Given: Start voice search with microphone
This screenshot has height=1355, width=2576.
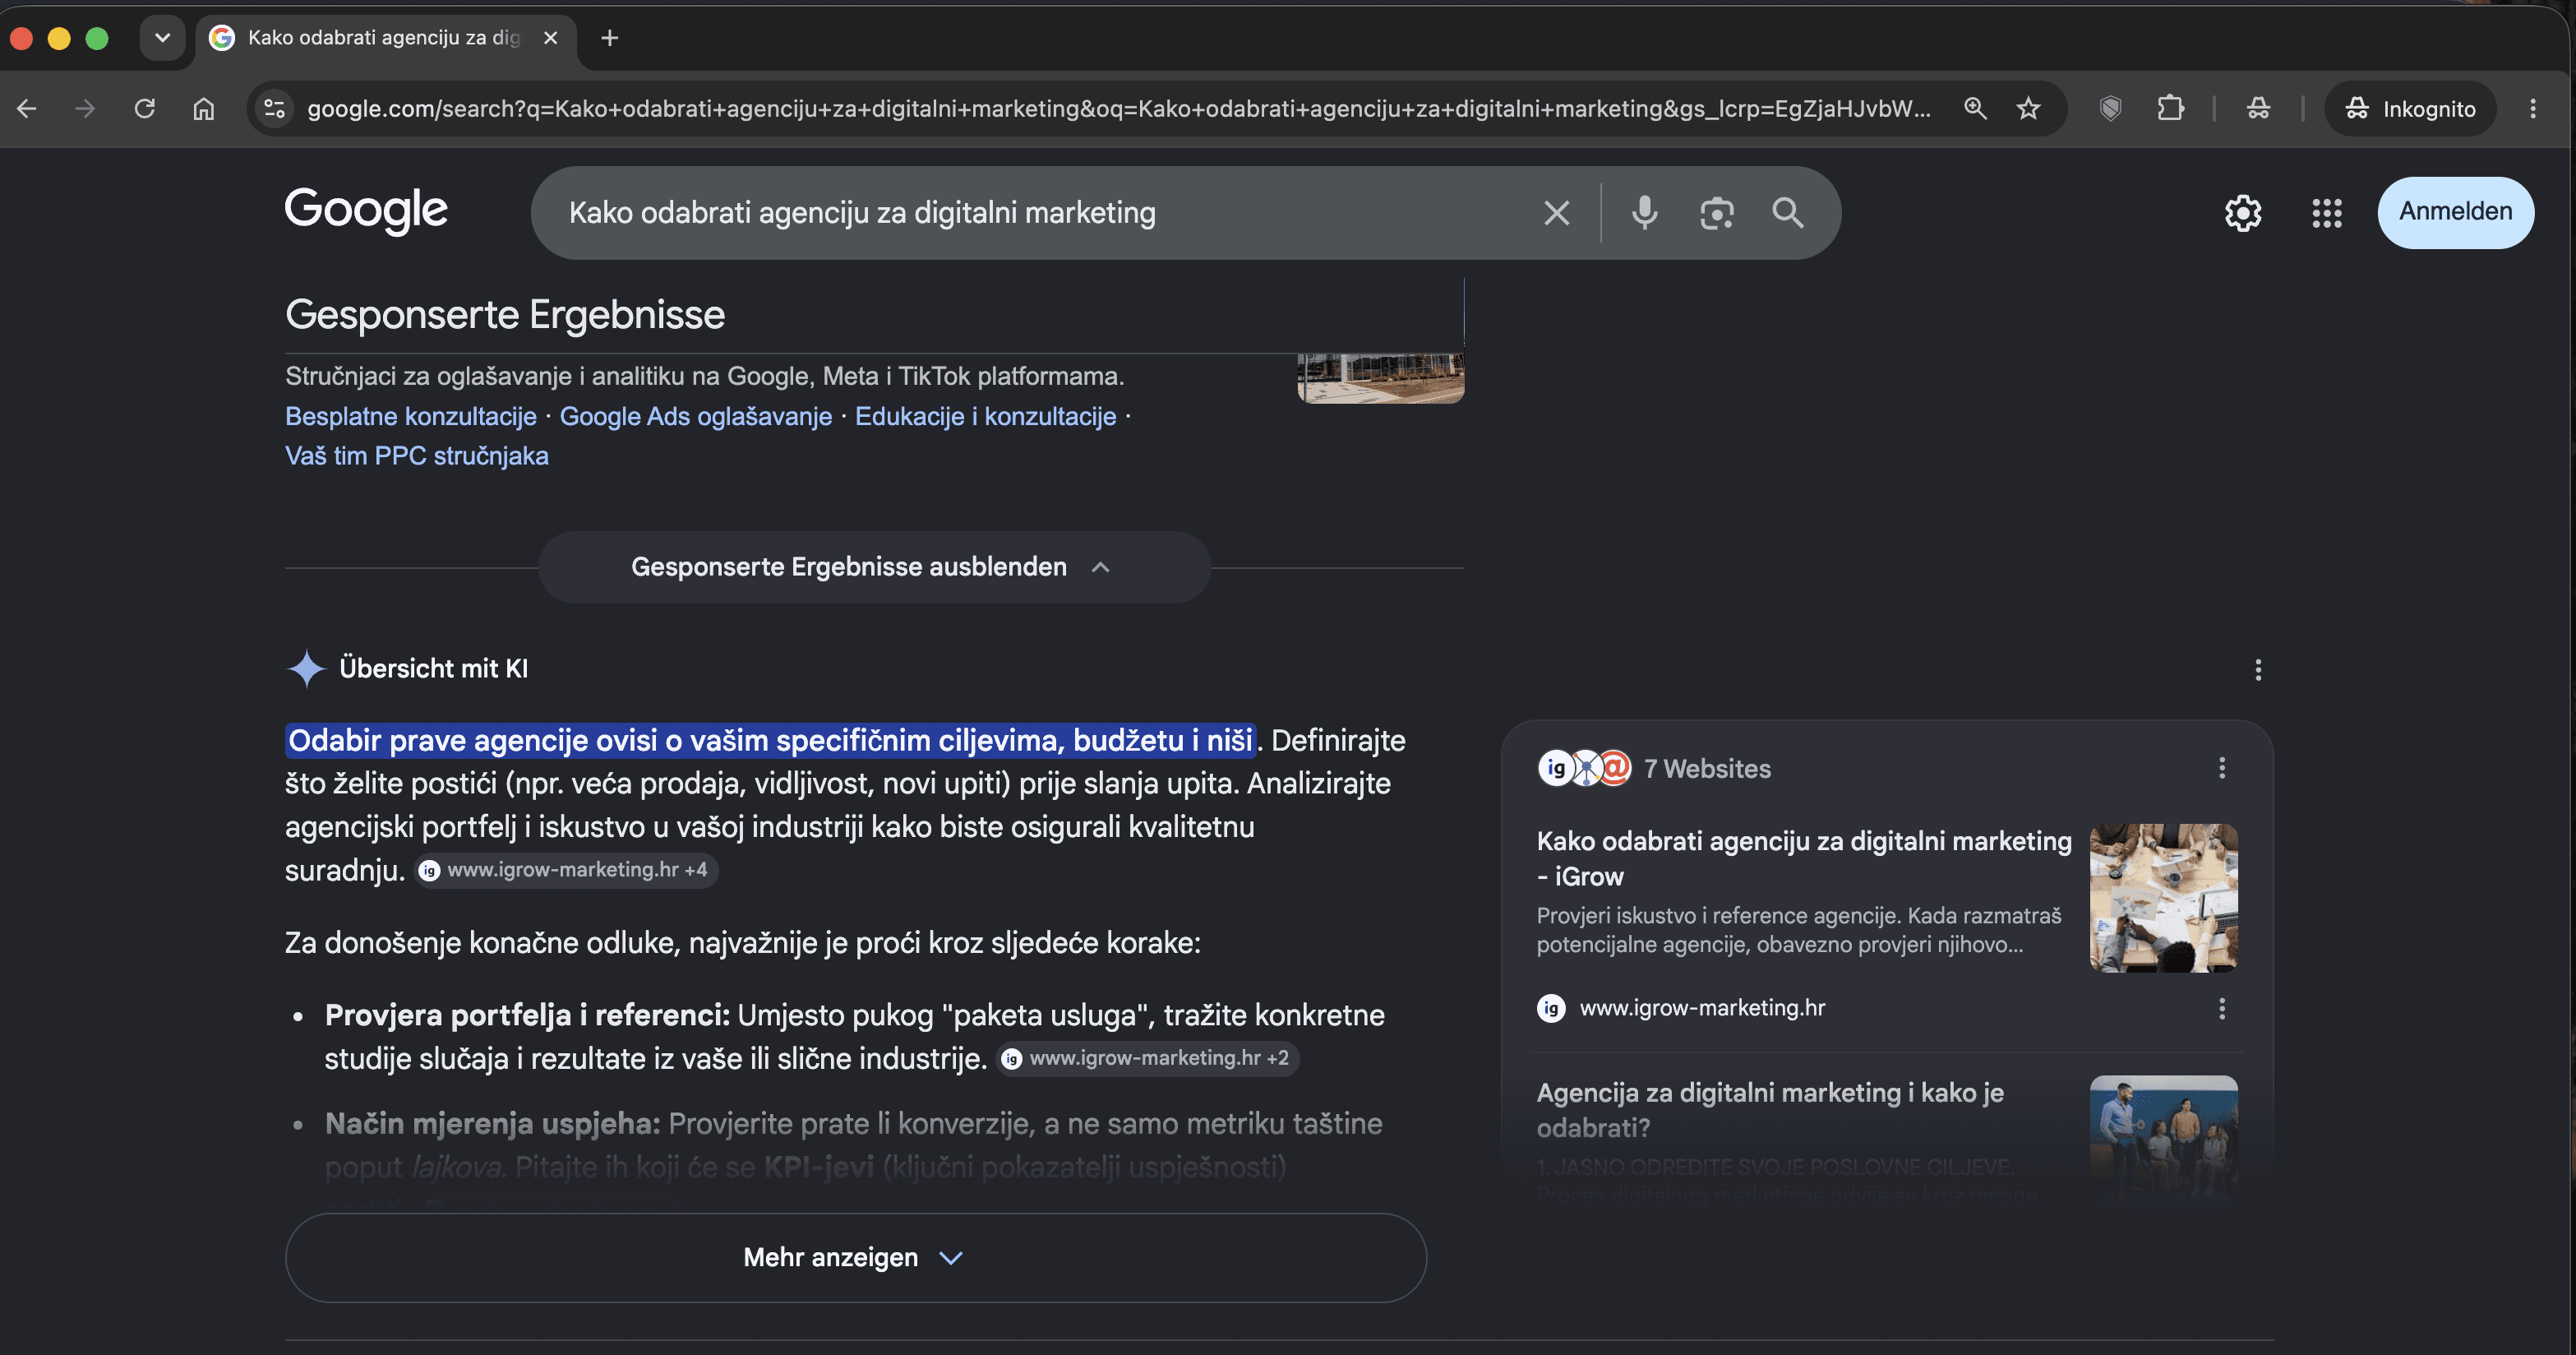Looking at the screenshot, I should (x=1645, y=213).
